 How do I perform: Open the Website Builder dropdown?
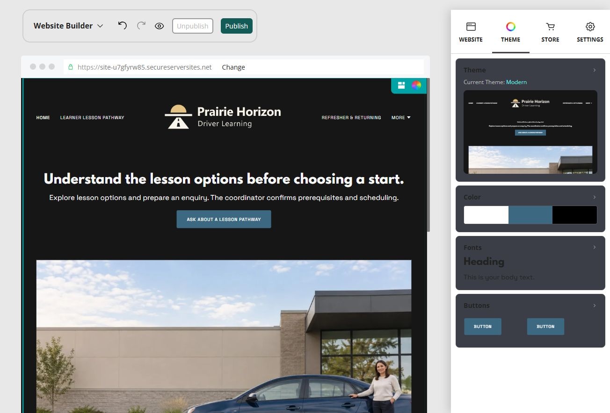[x=68, y=26]
